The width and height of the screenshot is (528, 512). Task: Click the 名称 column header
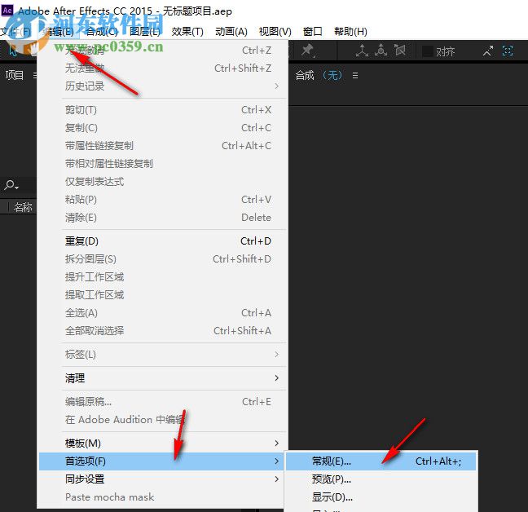(23, 207)
